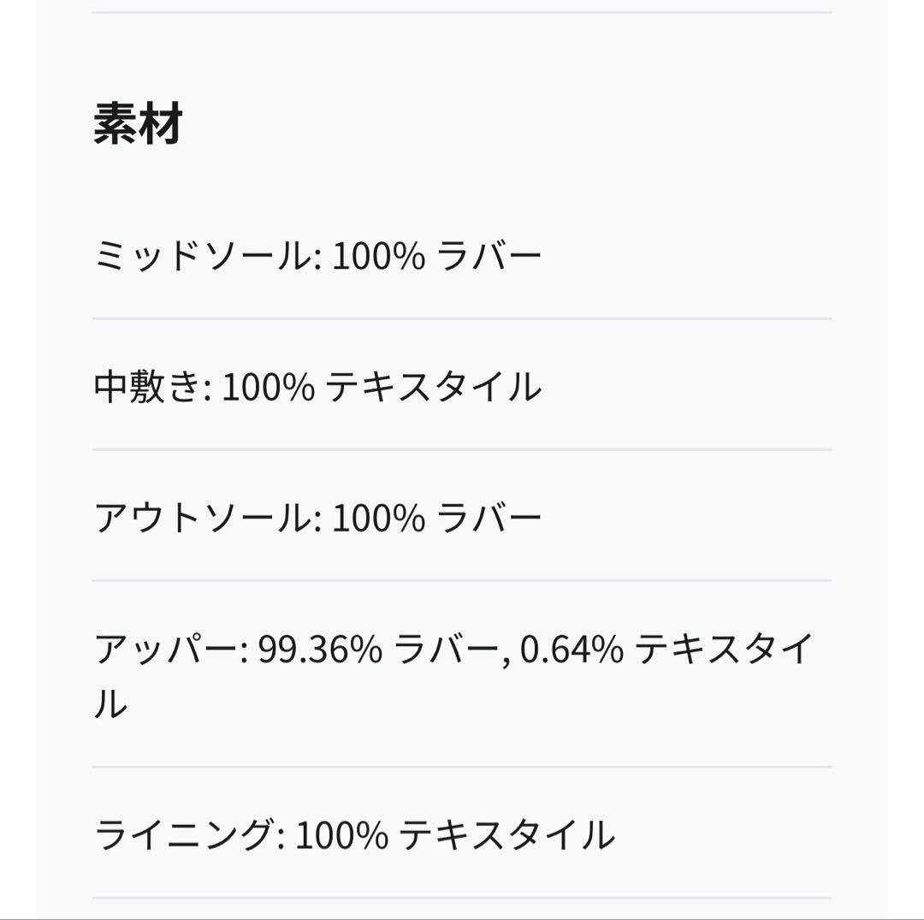Viewport: 924px width, 920px height.
Task: Click the divider between アッパー and ライニング rows
Action: click(462, 767)
